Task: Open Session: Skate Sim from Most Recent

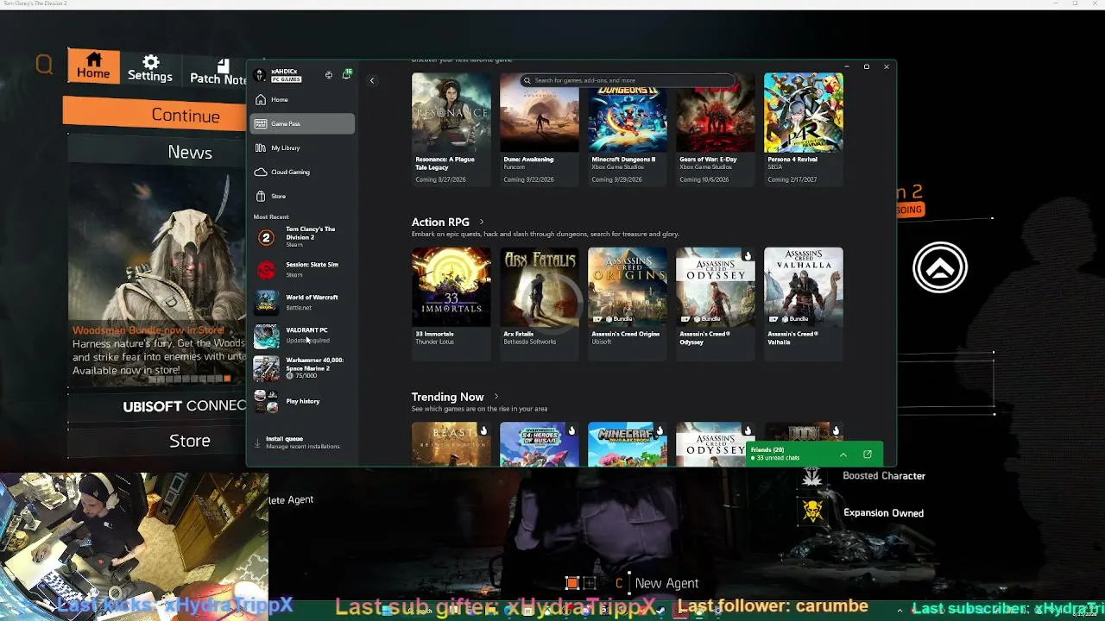Action: [302, 269]
